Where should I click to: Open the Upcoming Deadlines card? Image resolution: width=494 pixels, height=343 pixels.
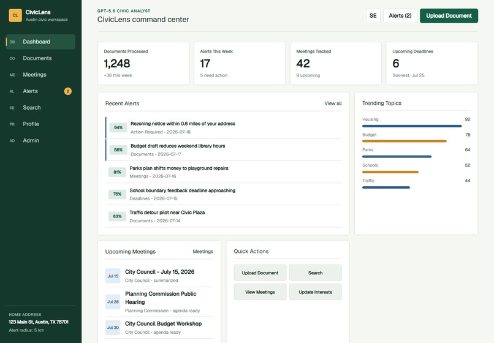432,63
